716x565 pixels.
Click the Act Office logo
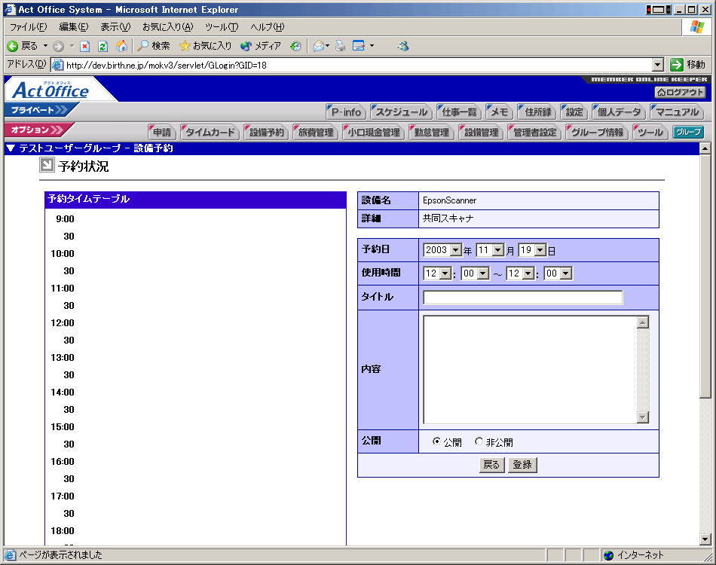(x=51, y=91)
